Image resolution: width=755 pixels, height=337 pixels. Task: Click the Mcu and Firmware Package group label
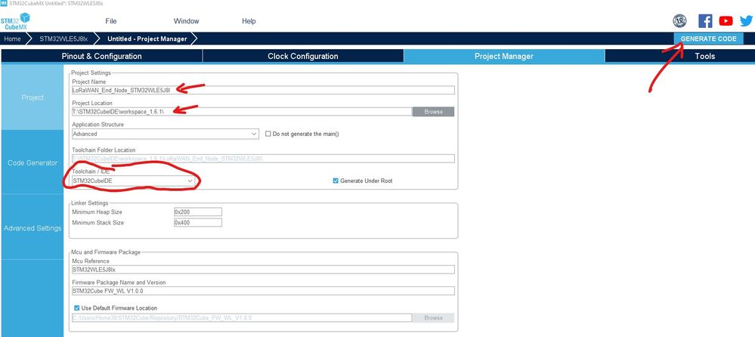(106, 252)
